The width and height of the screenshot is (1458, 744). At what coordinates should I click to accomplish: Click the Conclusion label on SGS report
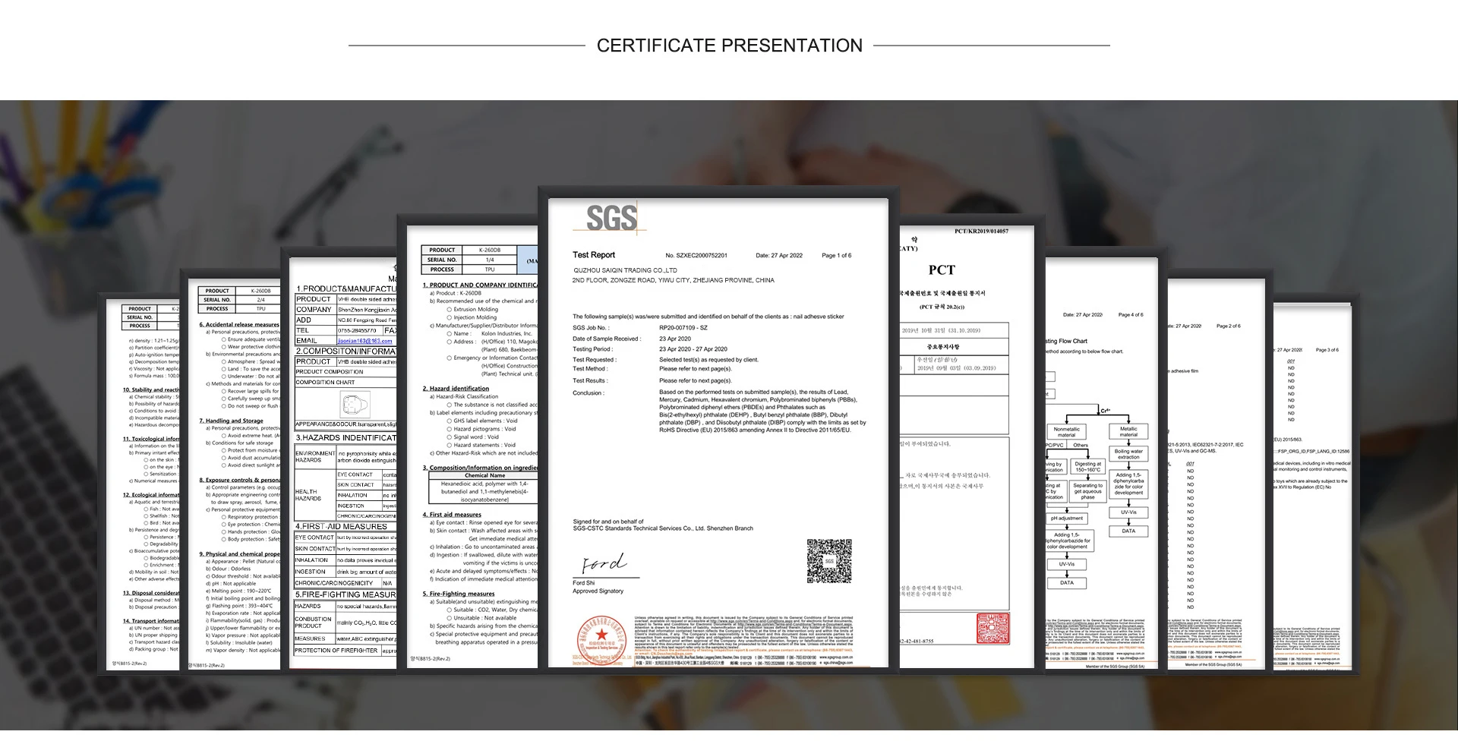pyautogui.click(x=589, y=393)
